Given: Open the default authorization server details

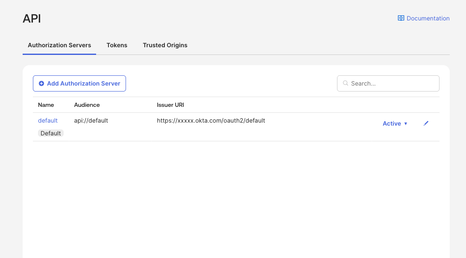Looking at the screenshot, I should click(47, 120).
